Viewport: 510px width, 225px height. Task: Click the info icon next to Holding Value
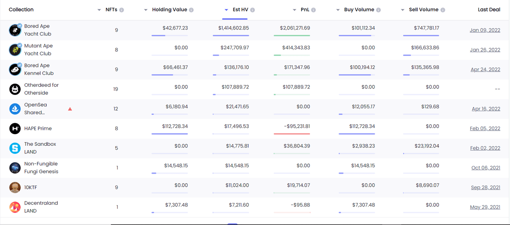click(191, 10)
